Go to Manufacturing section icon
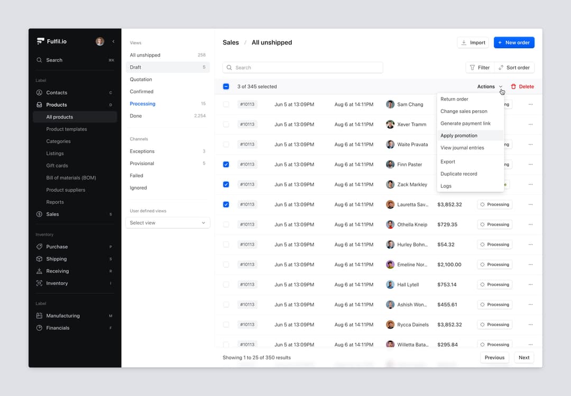This screenshot has height=396, width=571. (39, 316)
